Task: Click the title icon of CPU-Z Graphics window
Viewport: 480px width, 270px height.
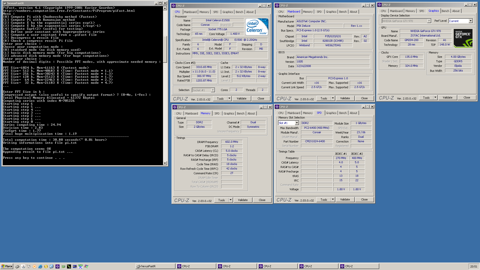Action: [x=379, y=5]
